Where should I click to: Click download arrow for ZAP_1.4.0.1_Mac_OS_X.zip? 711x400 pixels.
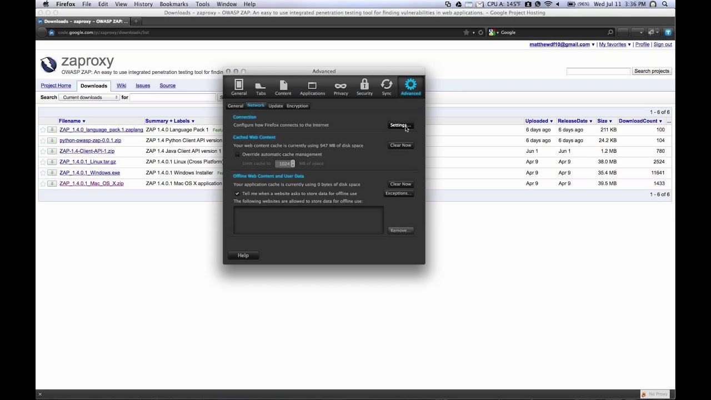click(x=52, y=183)
